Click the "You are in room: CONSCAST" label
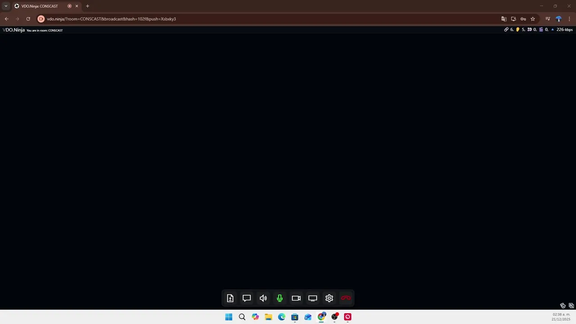Screen dimensions: 576x324 click(x=45, y=30)
